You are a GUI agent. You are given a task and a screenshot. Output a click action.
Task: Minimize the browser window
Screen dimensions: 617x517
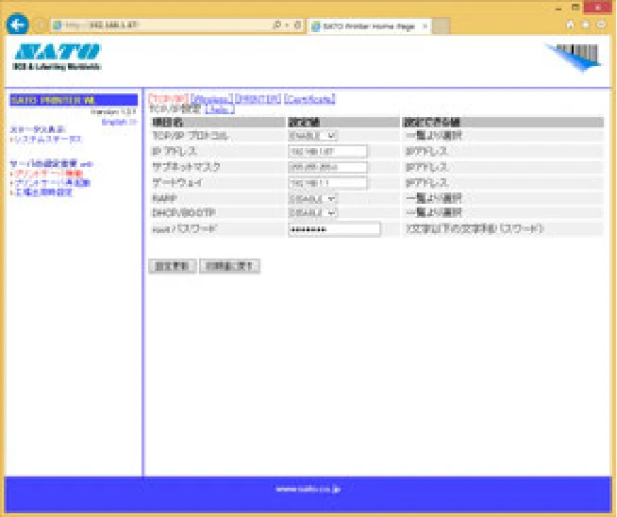[559, 8]
